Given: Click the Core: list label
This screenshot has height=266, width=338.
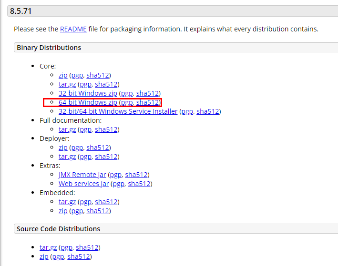Looking at the screenshot, I should pos(48,66).
